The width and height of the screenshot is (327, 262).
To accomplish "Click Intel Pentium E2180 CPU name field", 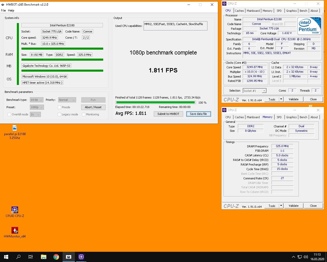I will [62, 25].
